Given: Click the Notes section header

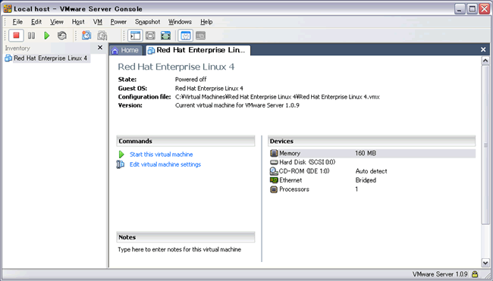Looking at the screenshot, I should tap(186, 237).
